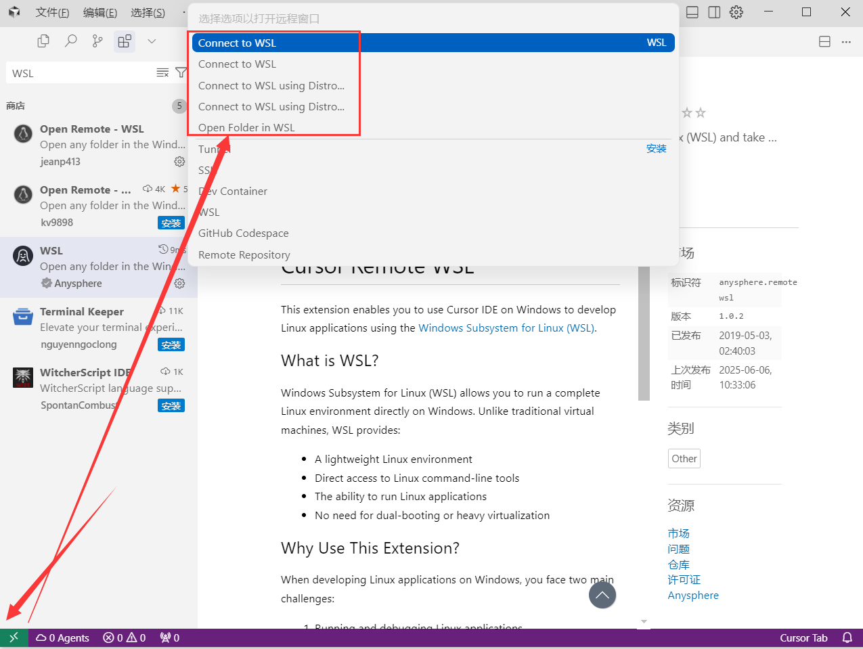
Task: Open editor more actions ellipsis
Action: [846, 41]
